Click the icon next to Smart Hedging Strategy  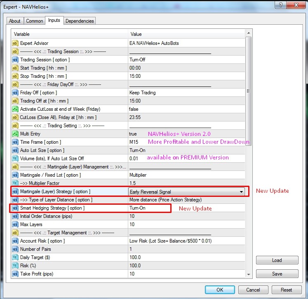pos(15,208)
